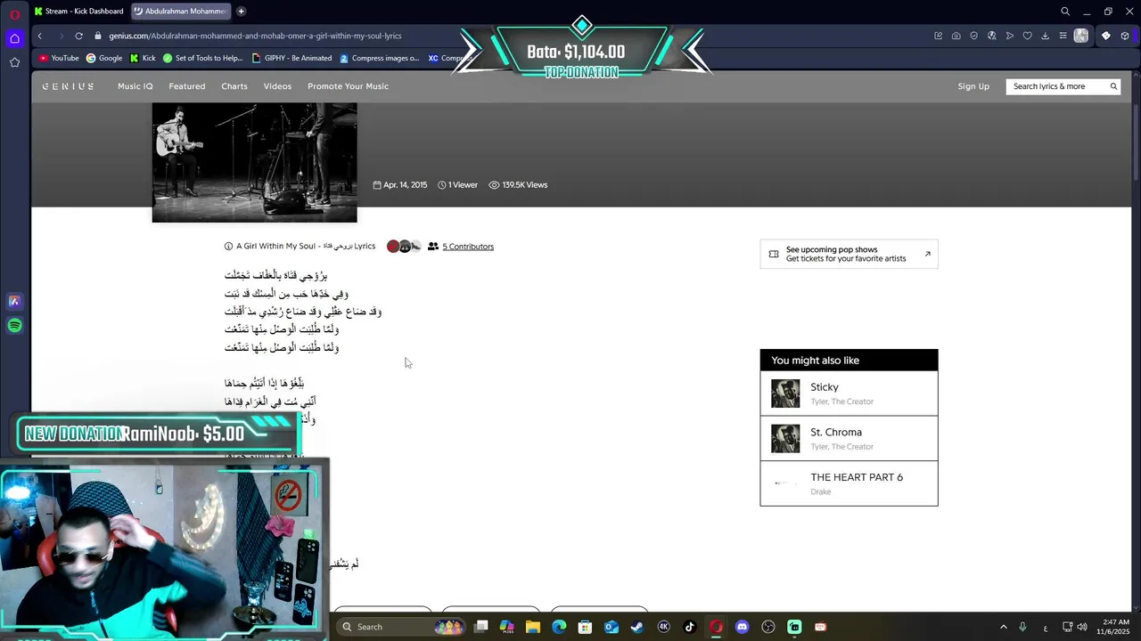Image resolution: width=1141 pixels, height=641 pixels.
Task: Click the magnifier in the Genius search box
Action: pos(1113,86)
